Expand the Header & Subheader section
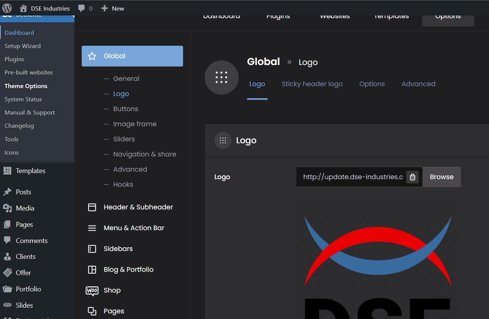 (x=132, y=207)
